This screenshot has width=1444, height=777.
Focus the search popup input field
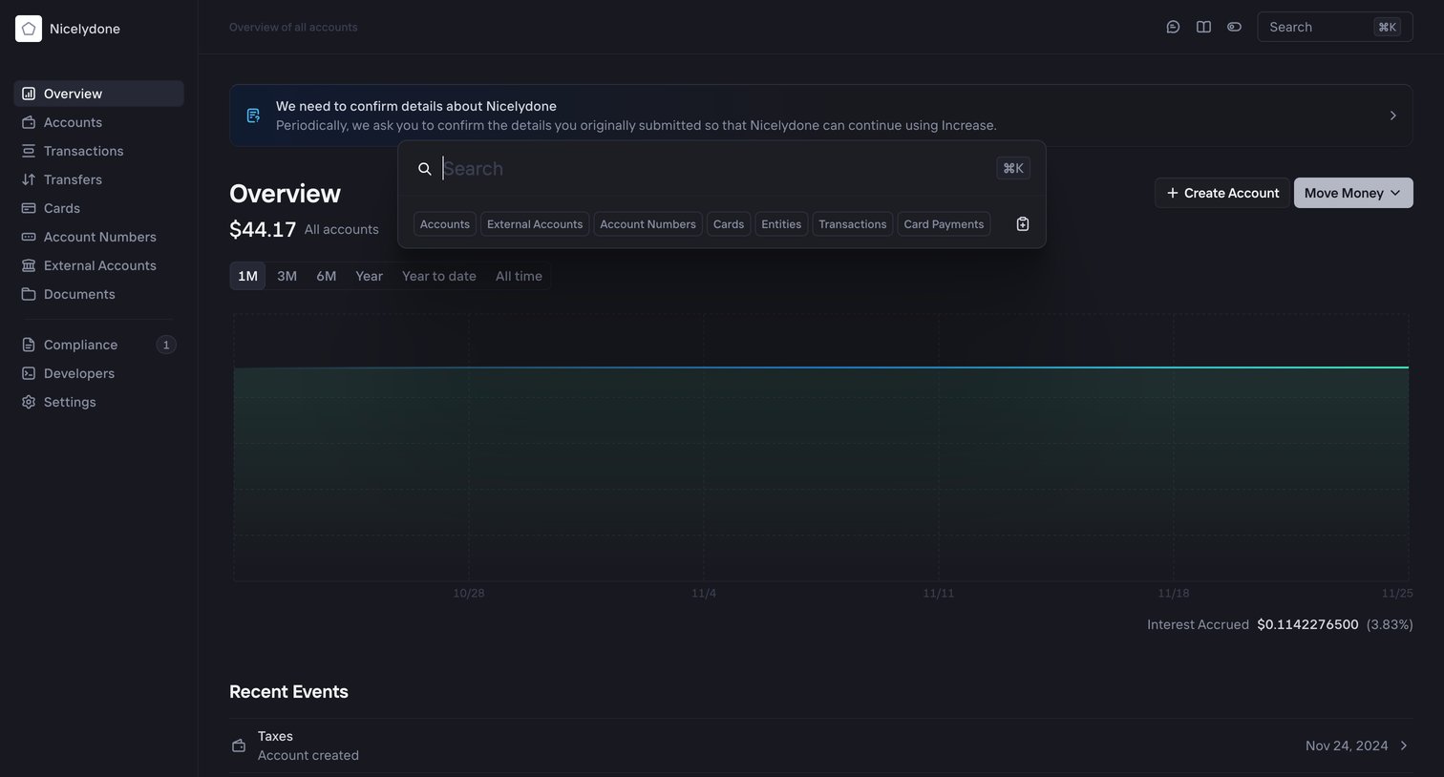coord(716,169)
